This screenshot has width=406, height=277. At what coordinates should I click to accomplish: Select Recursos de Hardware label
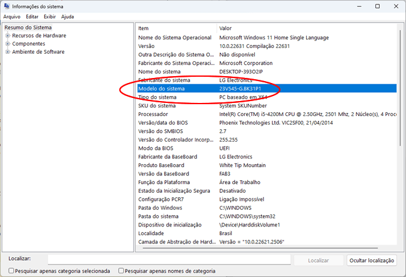(x=39, y=36)
